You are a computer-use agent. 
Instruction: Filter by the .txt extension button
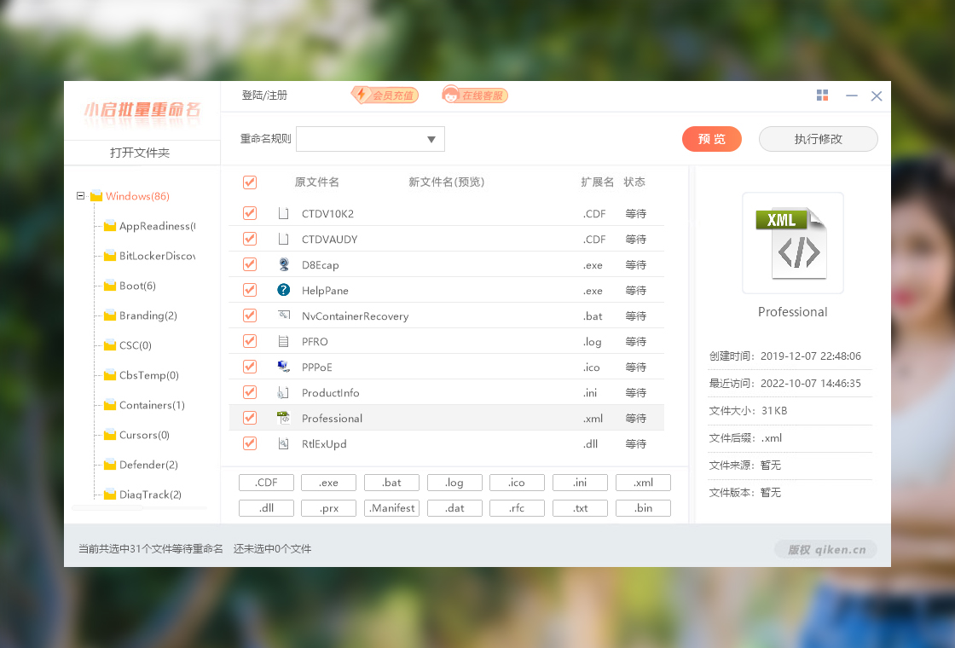tap(580, 508)
